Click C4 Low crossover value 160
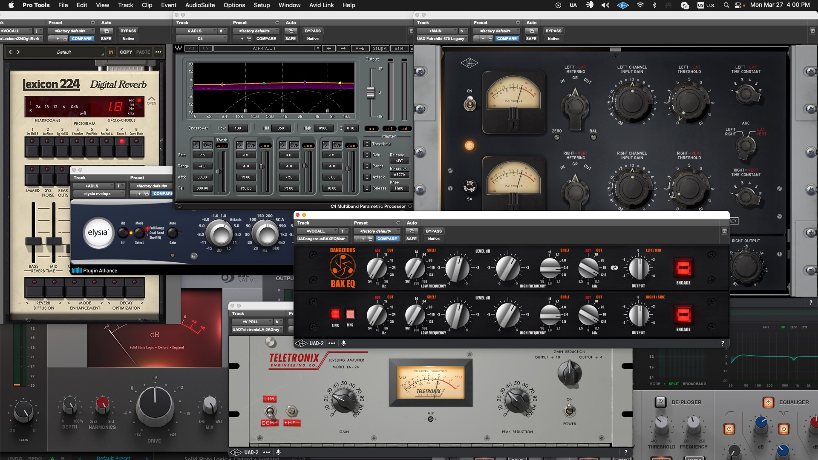Viewport: 818px width, 460px height. pos(238,128)
